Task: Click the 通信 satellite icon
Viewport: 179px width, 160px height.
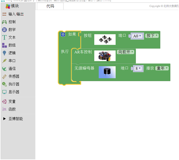Action: click(4, 69)
